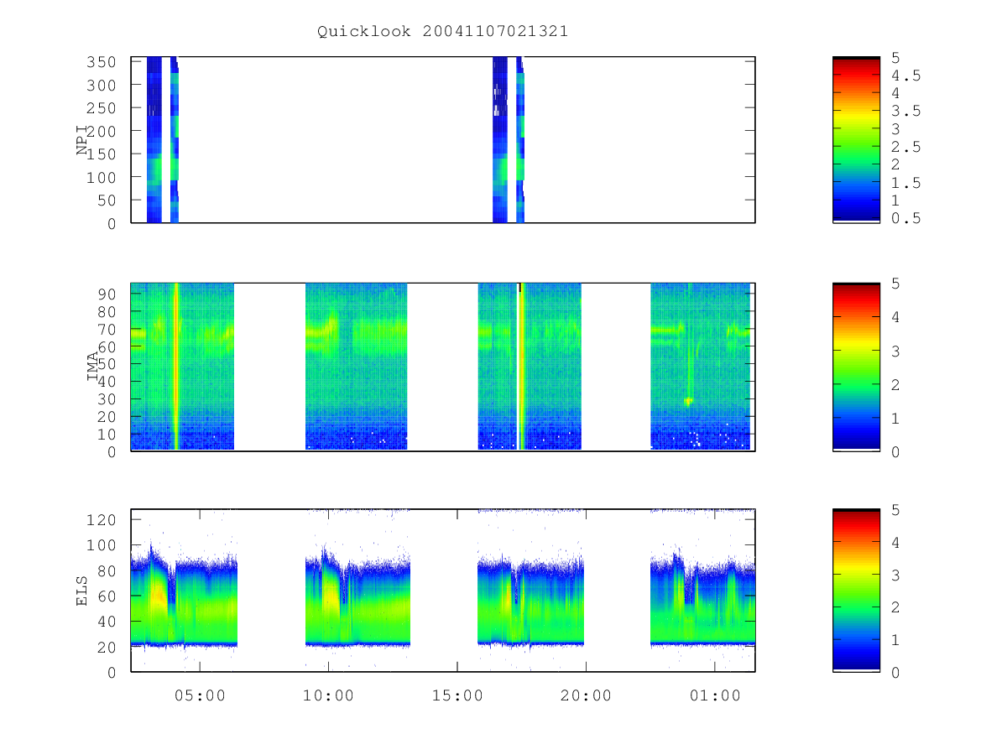Viewport: 1007px width, 755px height.
Task: Click the 0.5 label on NPI colorbar
Action: click(x=905, y=218)
